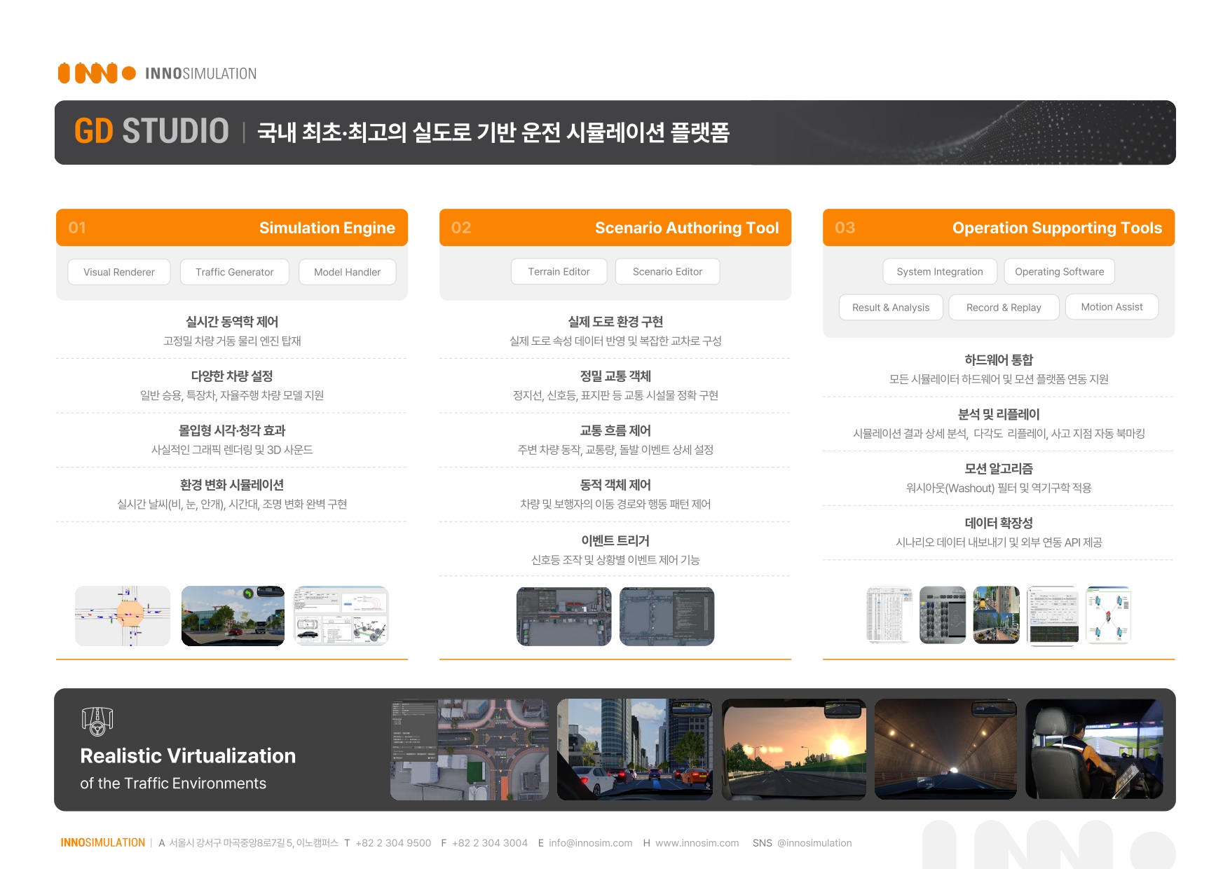
Task: Choose the Operating Software pill
Action: click(1060, 272)
